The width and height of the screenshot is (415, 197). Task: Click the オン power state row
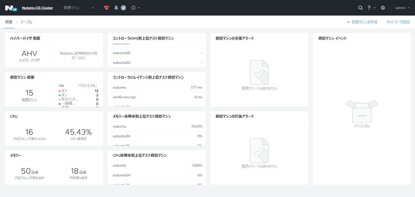point(78,95)
